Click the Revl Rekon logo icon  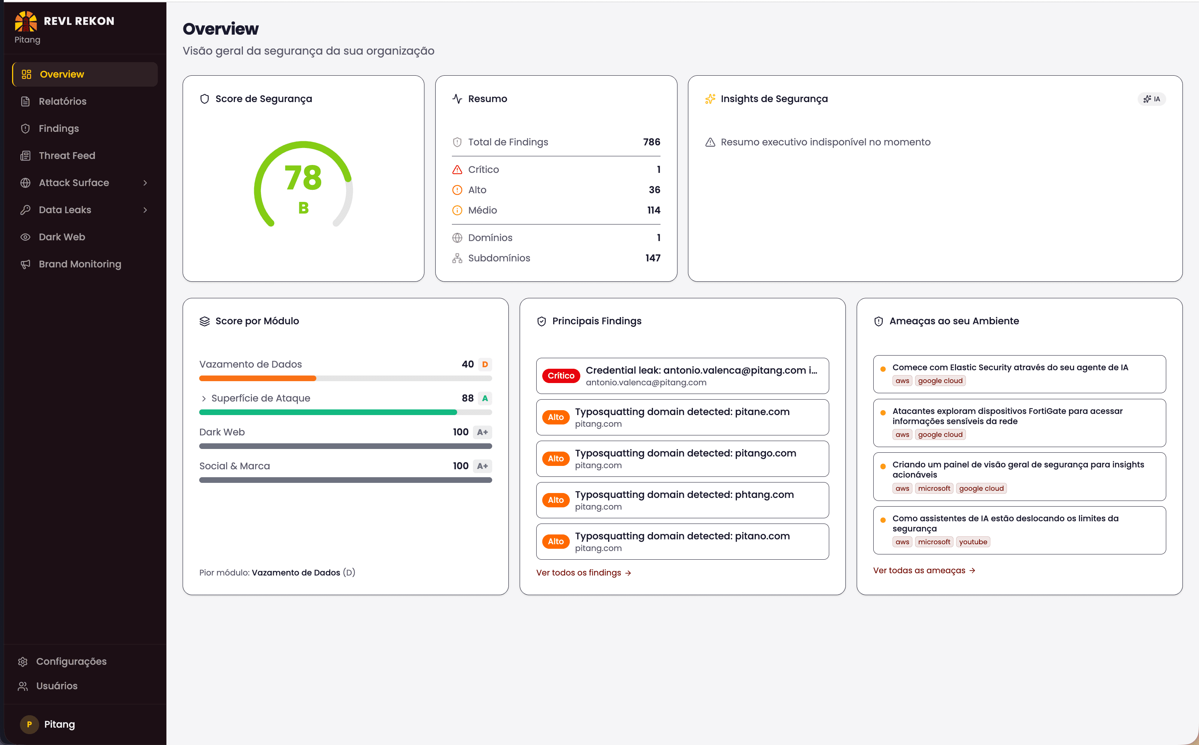coord(26,21)
